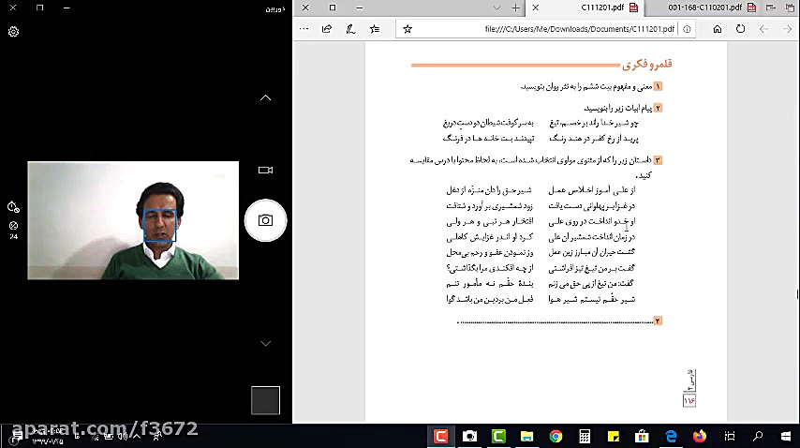Click the page number 116 box in PDF
800x448 pixels.
689,400
